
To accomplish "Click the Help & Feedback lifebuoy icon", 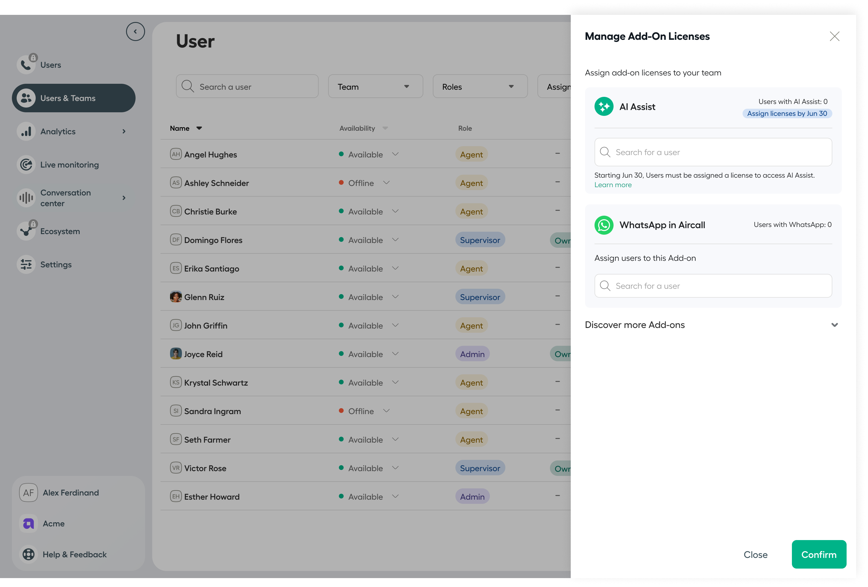I will coord(28,555).
